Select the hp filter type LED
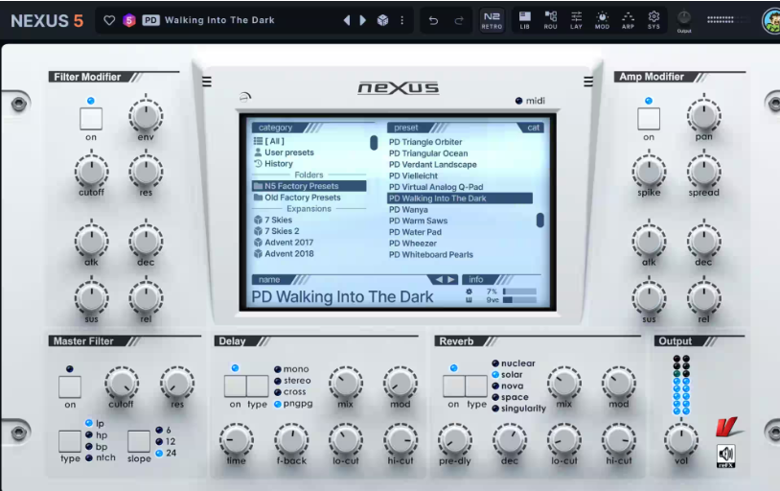Viewport: 780px width, 491px height. (89, 434)
